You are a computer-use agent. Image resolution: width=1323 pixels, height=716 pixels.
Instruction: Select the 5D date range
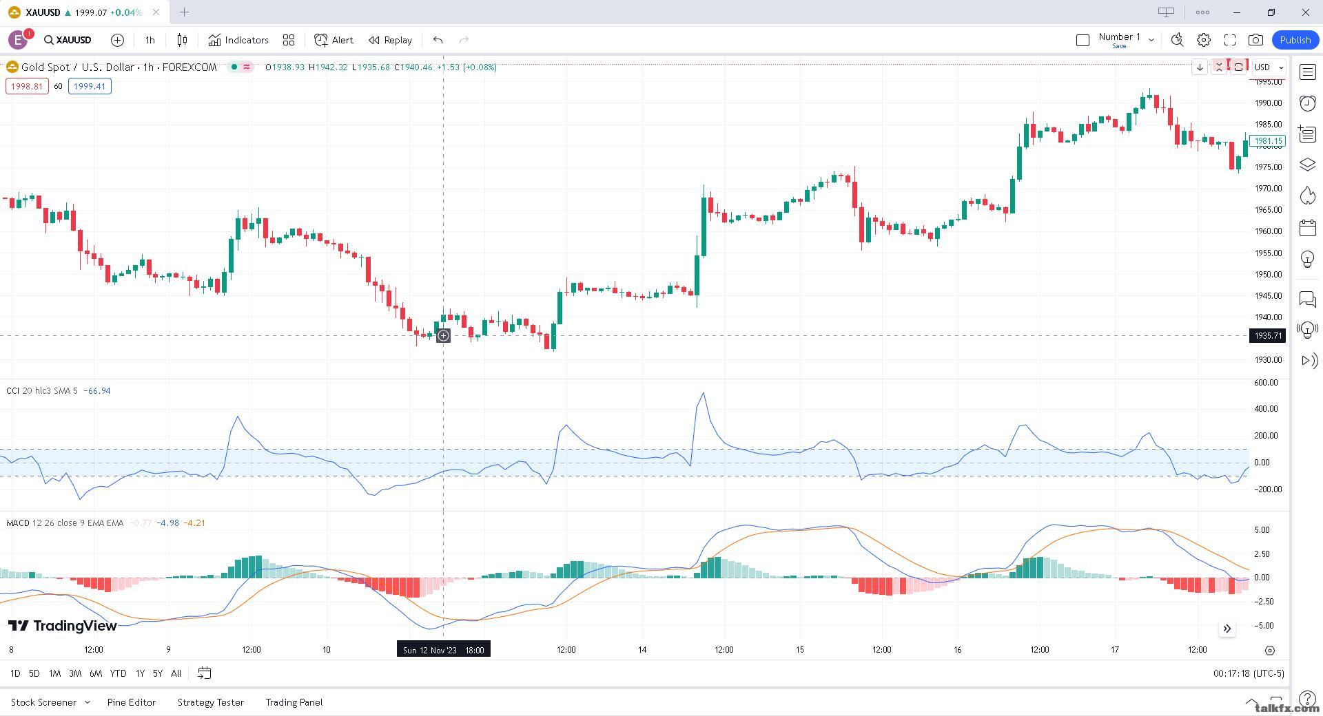(34, 673)
